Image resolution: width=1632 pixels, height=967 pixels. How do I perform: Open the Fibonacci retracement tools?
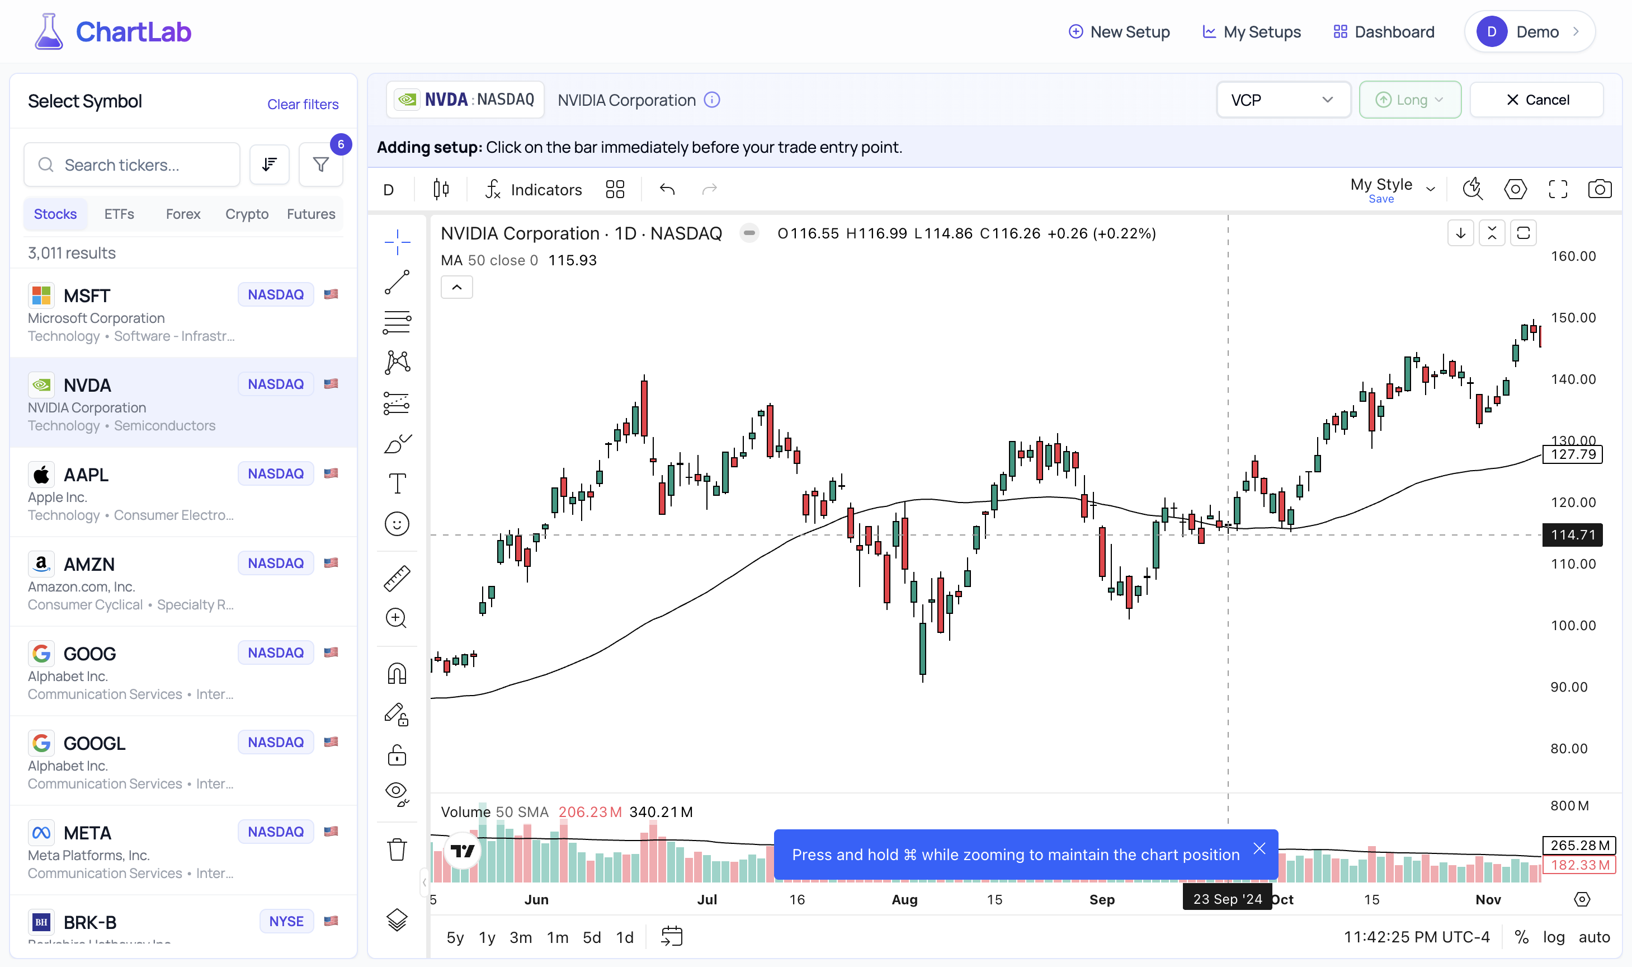click(397, 322)
